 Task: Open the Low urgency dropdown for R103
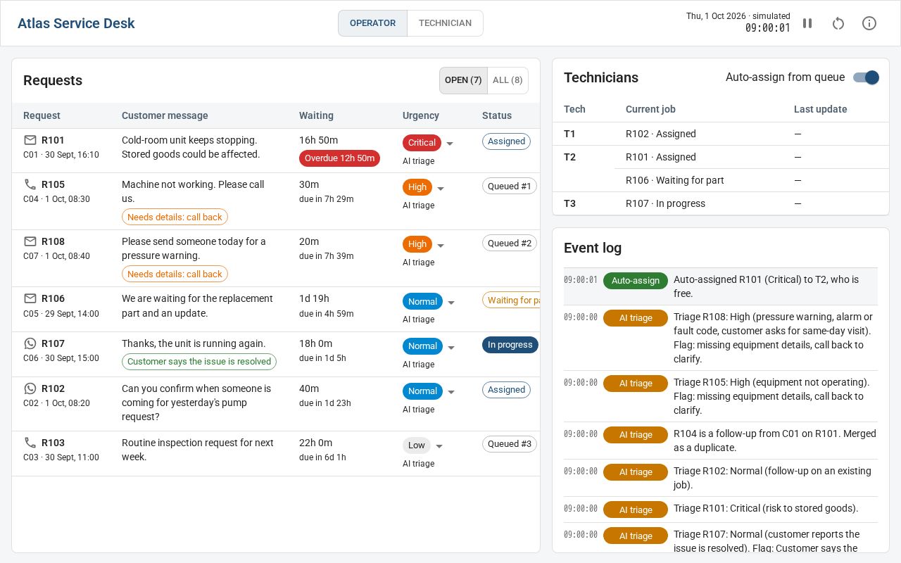[423, 445]
